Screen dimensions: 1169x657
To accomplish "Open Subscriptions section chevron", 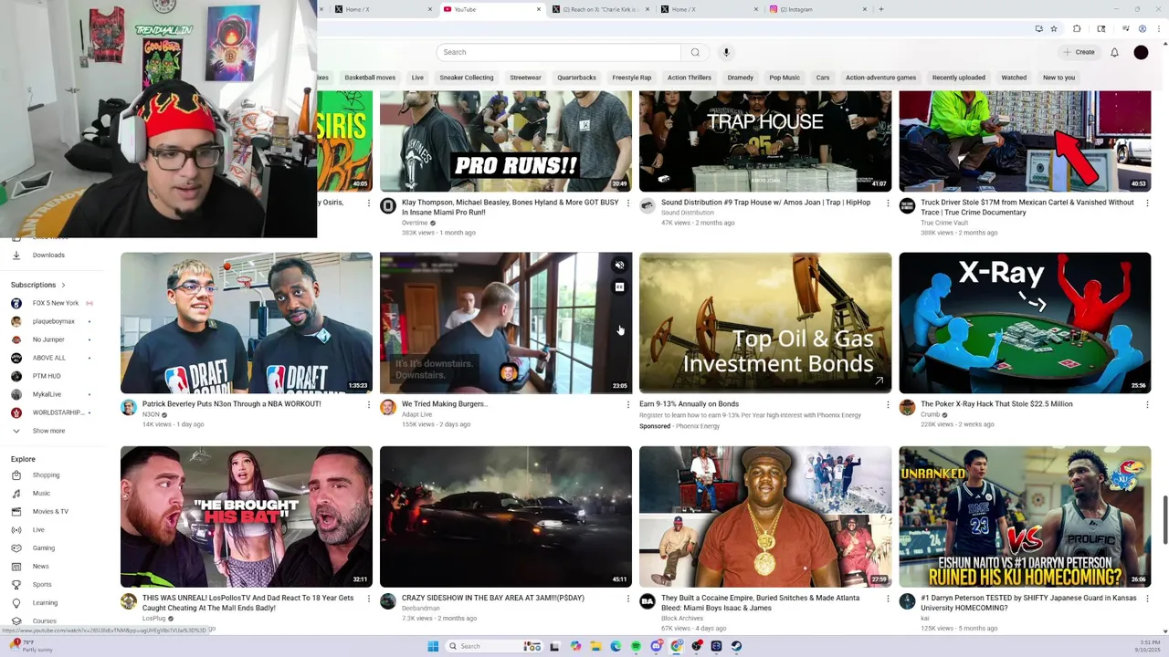I will [63, 285].
